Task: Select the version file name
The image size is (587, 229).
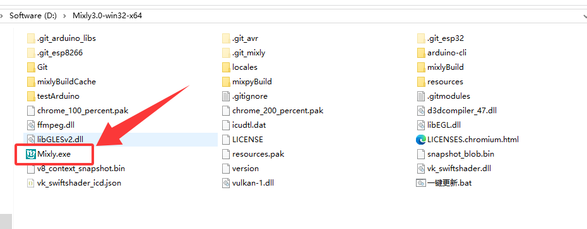Action: click(245, 169)
